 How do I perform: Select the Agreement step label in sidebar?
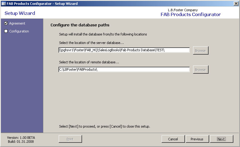click(17, 23)
